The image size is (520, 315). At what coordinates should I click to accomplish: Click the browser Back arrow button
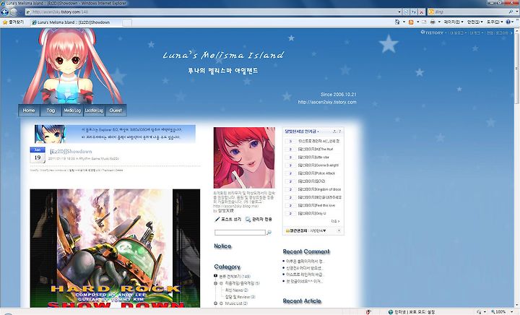click(4, 12)
